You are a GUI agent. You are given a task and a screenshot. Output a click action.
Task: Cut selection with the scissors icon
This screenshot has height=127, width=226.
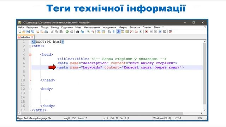[52, 31]
